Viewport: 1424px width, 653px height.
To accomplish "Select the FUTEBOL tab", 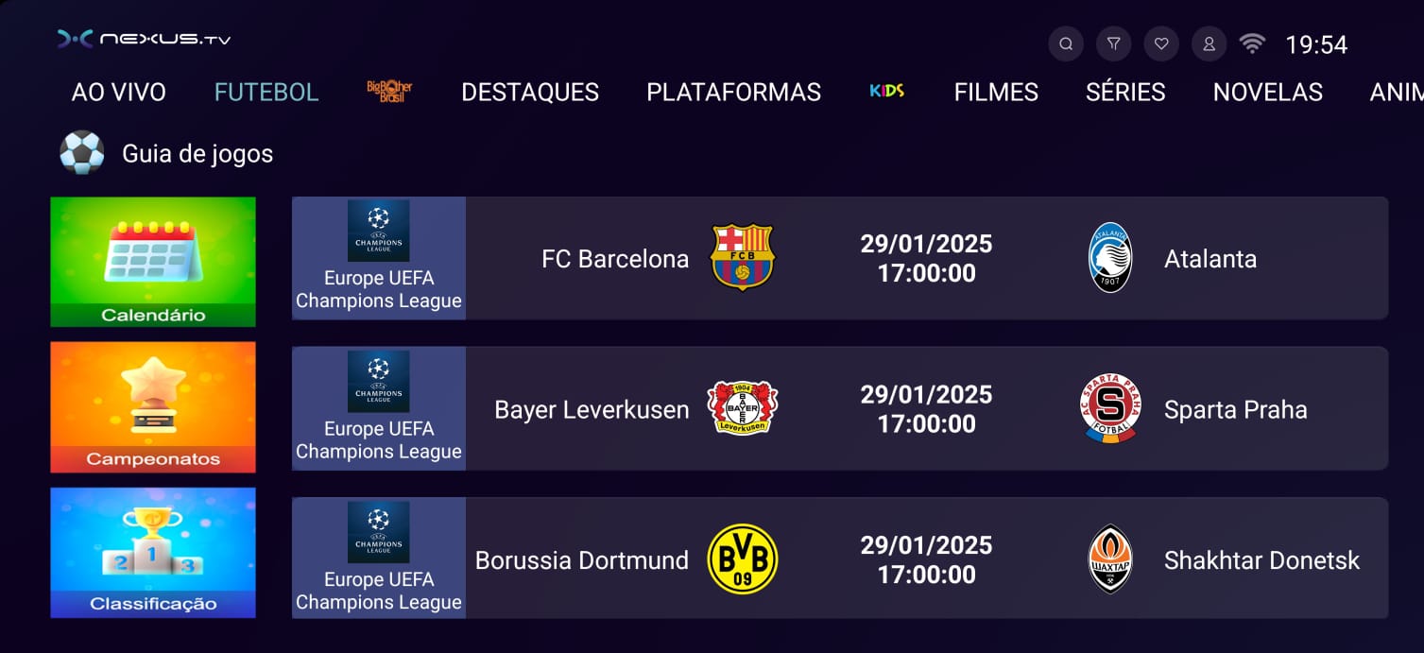I will (266, 92).
